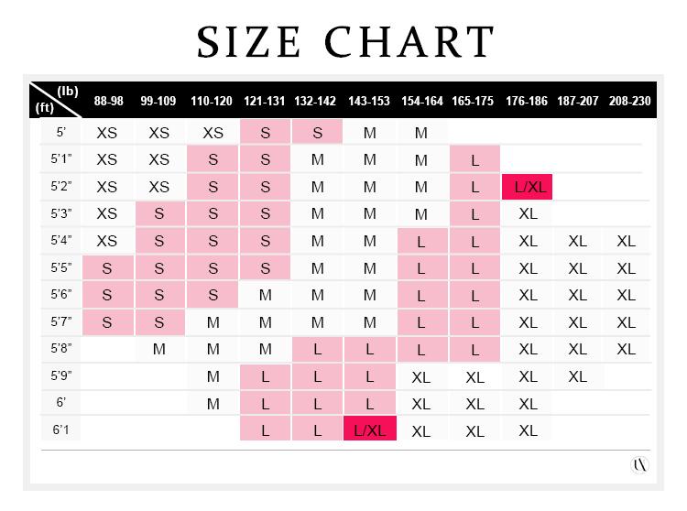Click the 5' height row label

pos(61,132)
